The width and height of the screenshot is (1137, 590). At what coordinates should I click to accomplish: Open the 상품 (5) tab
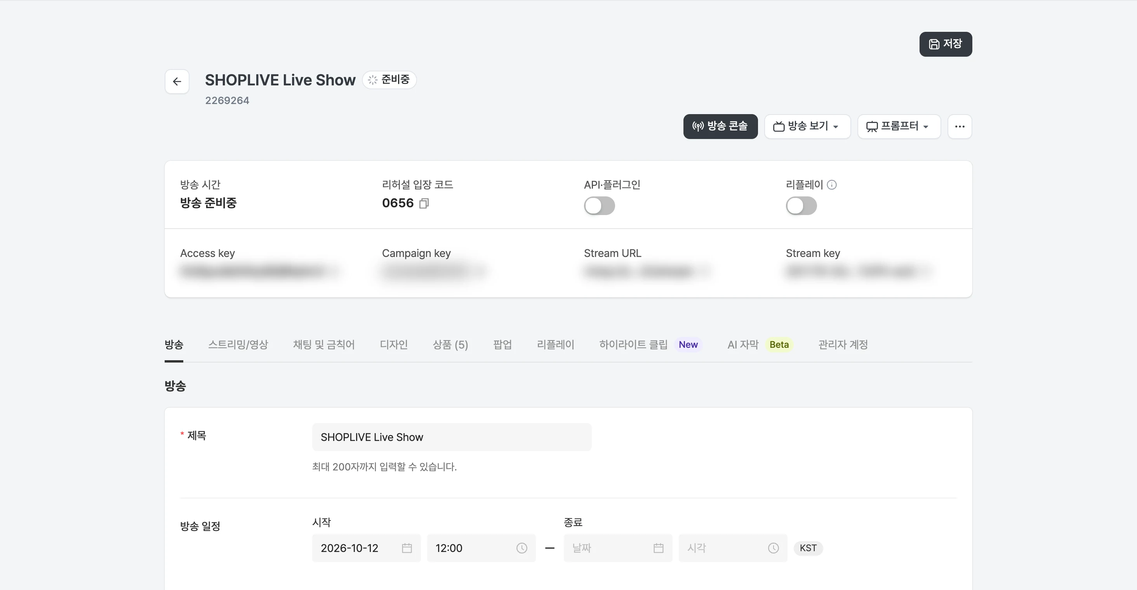[450, 344]
